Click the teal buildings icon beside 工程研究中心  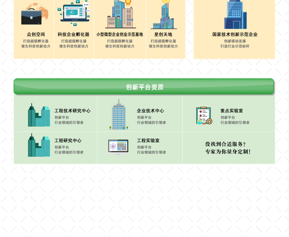pyautogui.click(x=39, y=145)
